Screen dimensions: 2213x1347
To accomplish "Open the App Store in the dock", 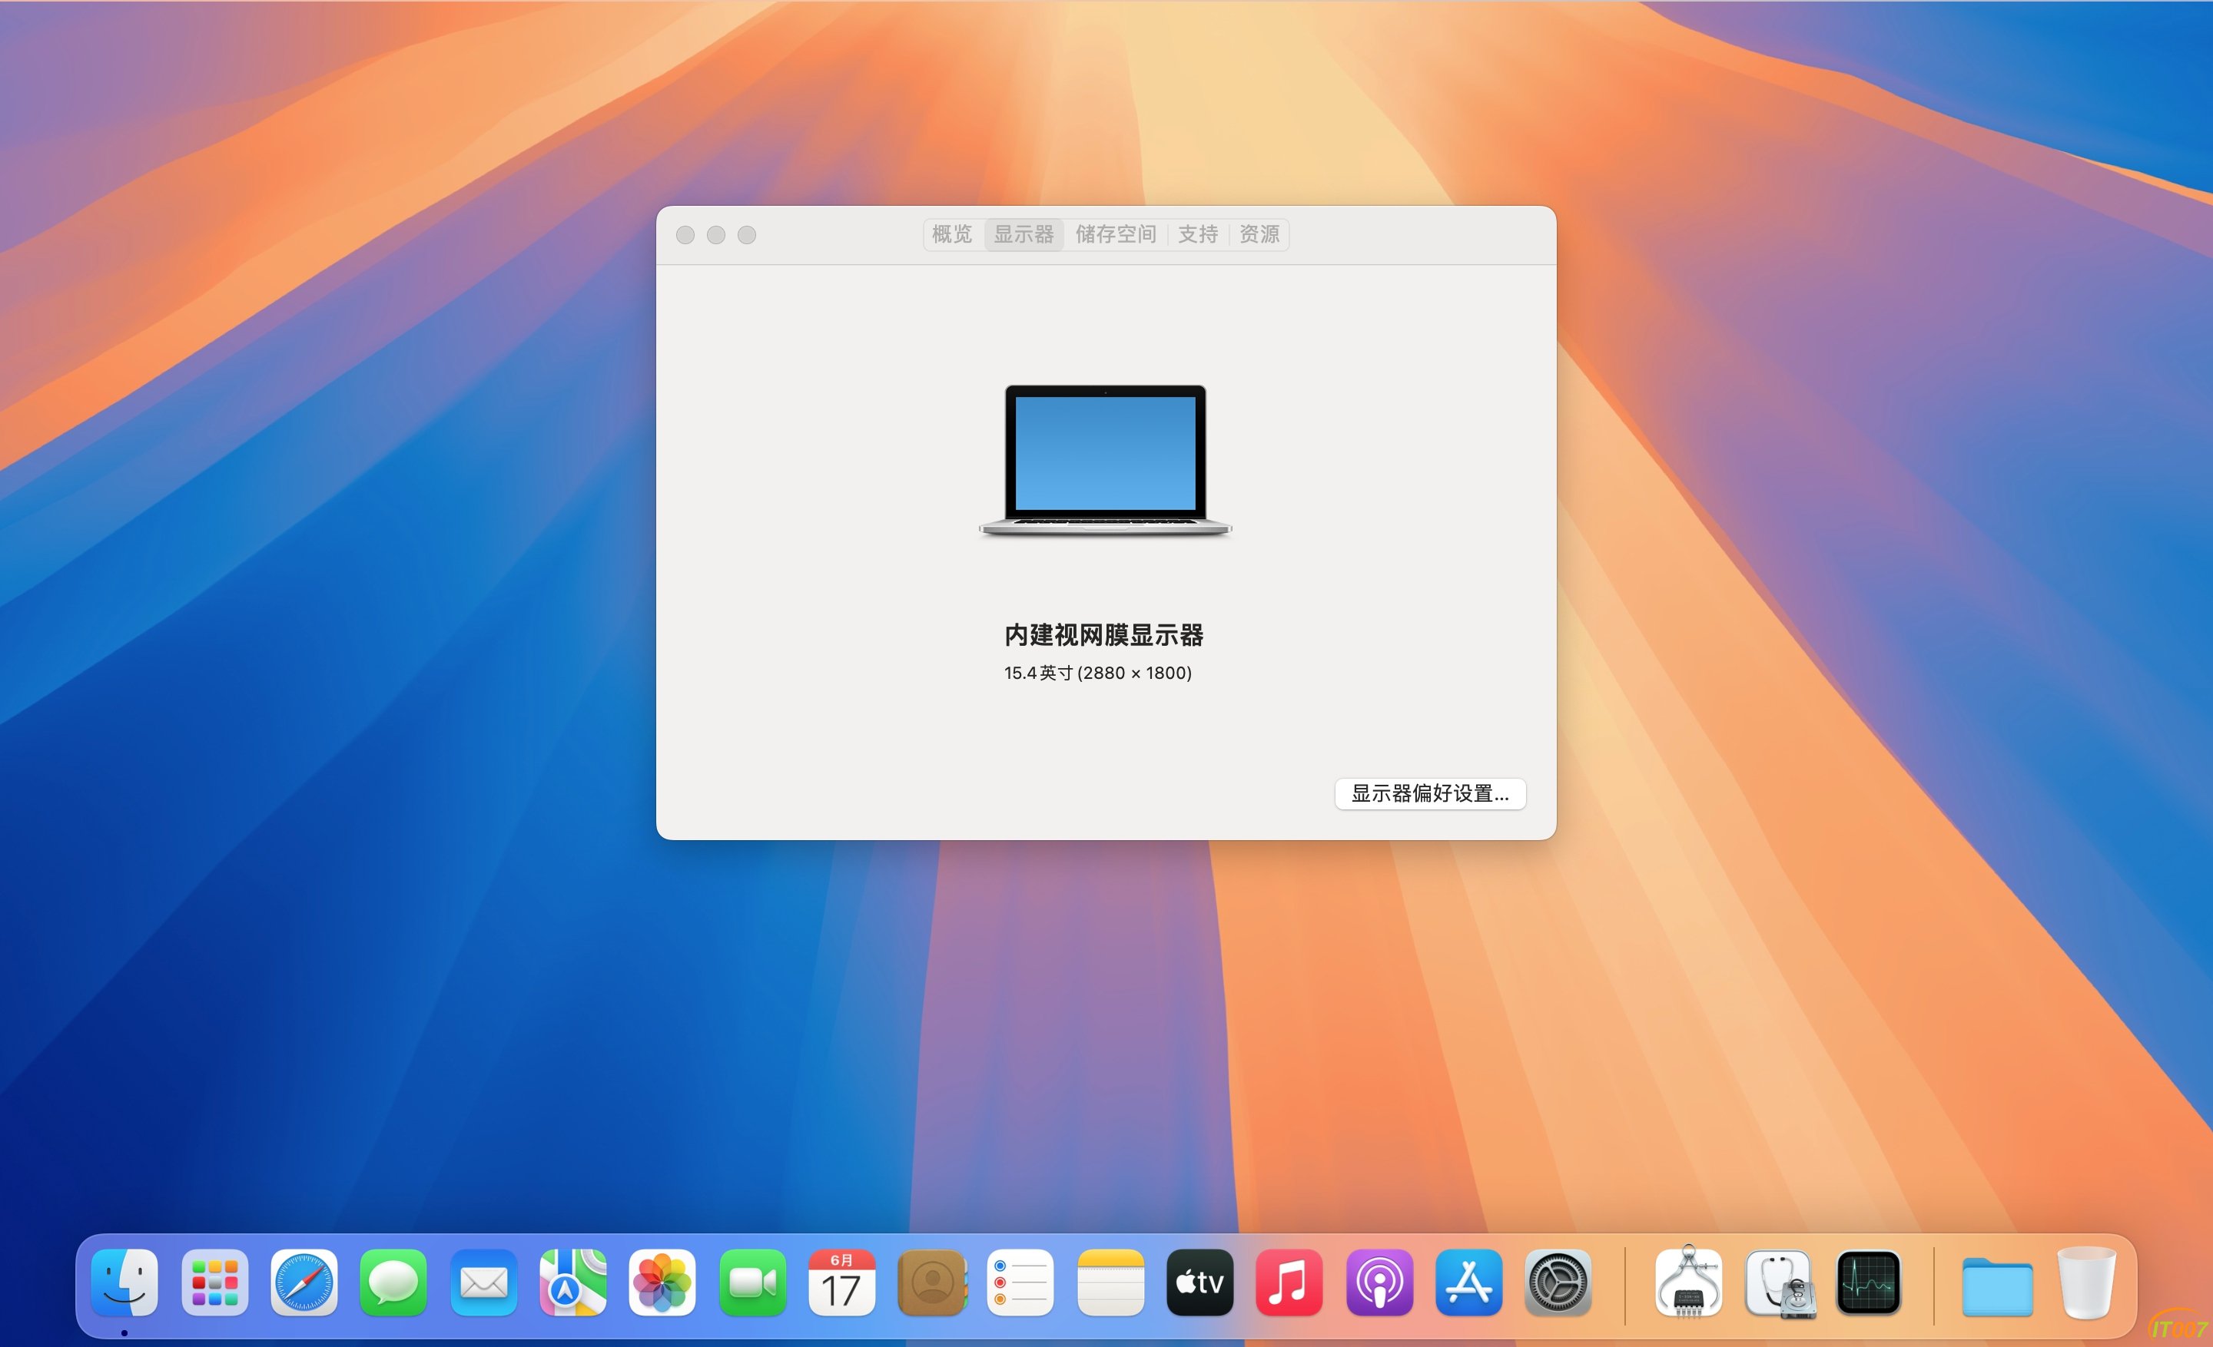I will click(1469, 1282).
